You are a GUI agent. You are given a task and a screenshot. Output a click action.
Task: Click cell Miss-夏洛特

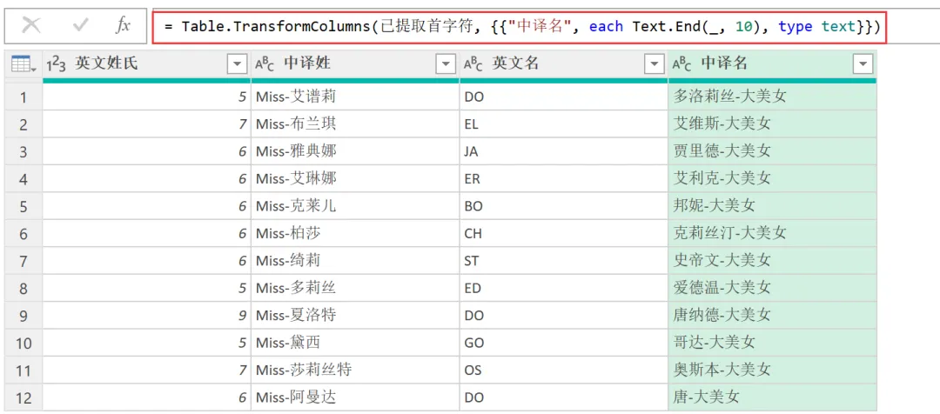point(355,315)
